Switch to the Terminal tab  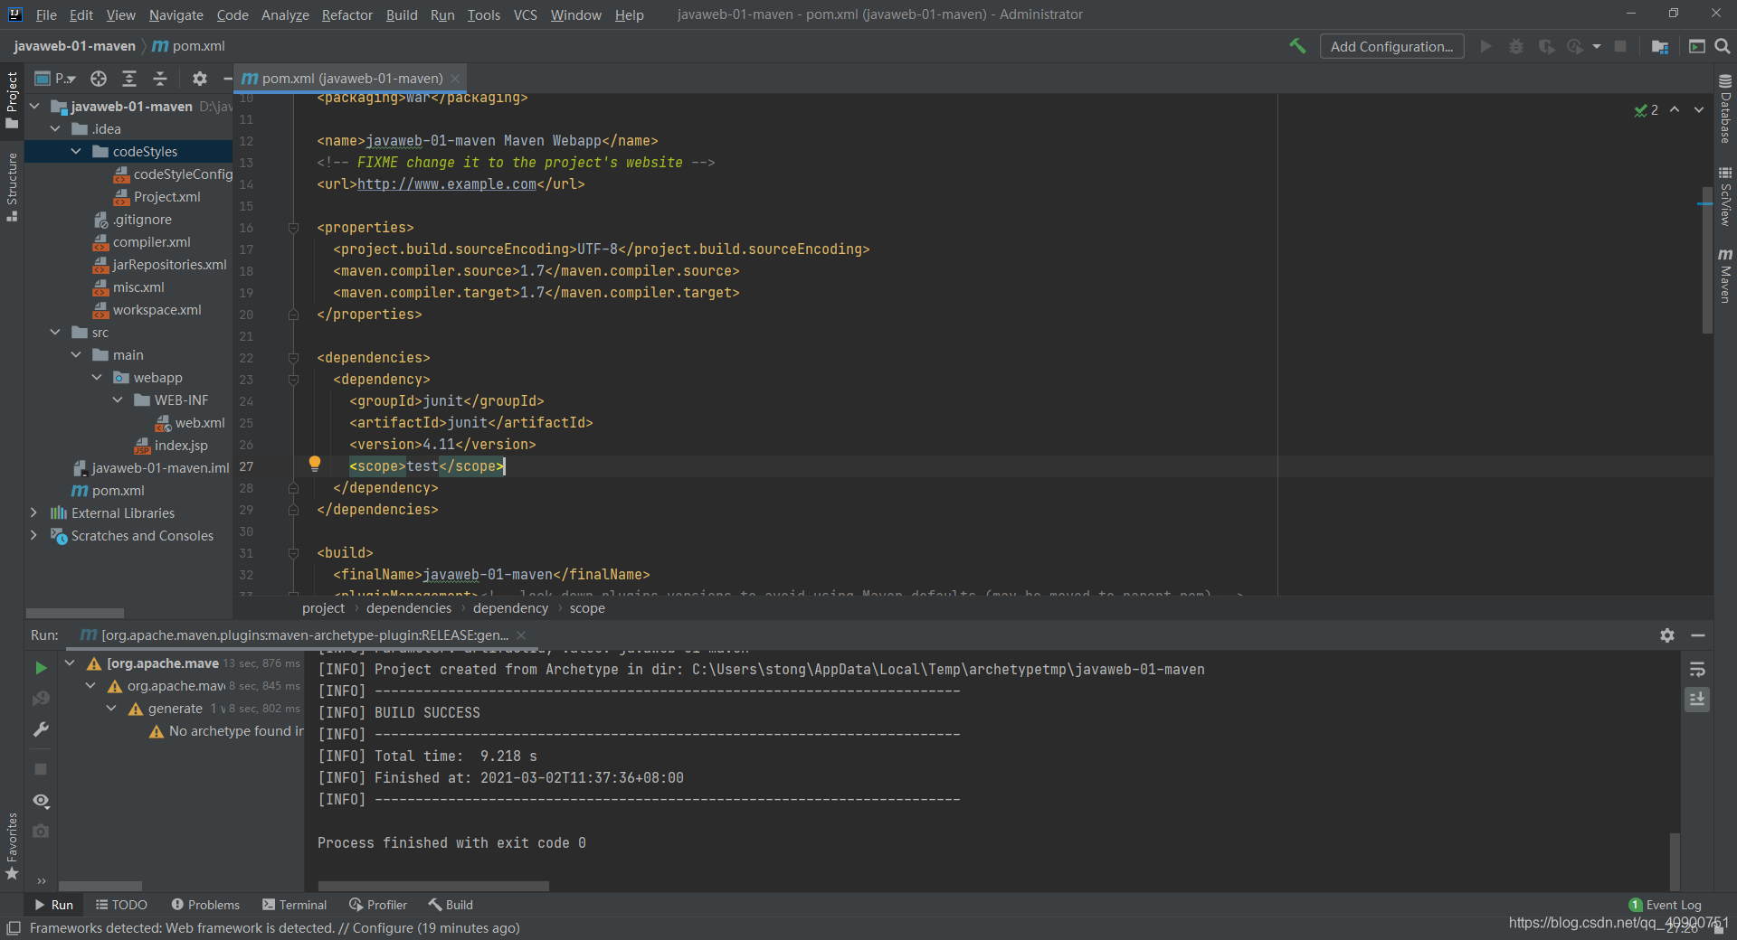pyautogui.click(x=295, y=905)
